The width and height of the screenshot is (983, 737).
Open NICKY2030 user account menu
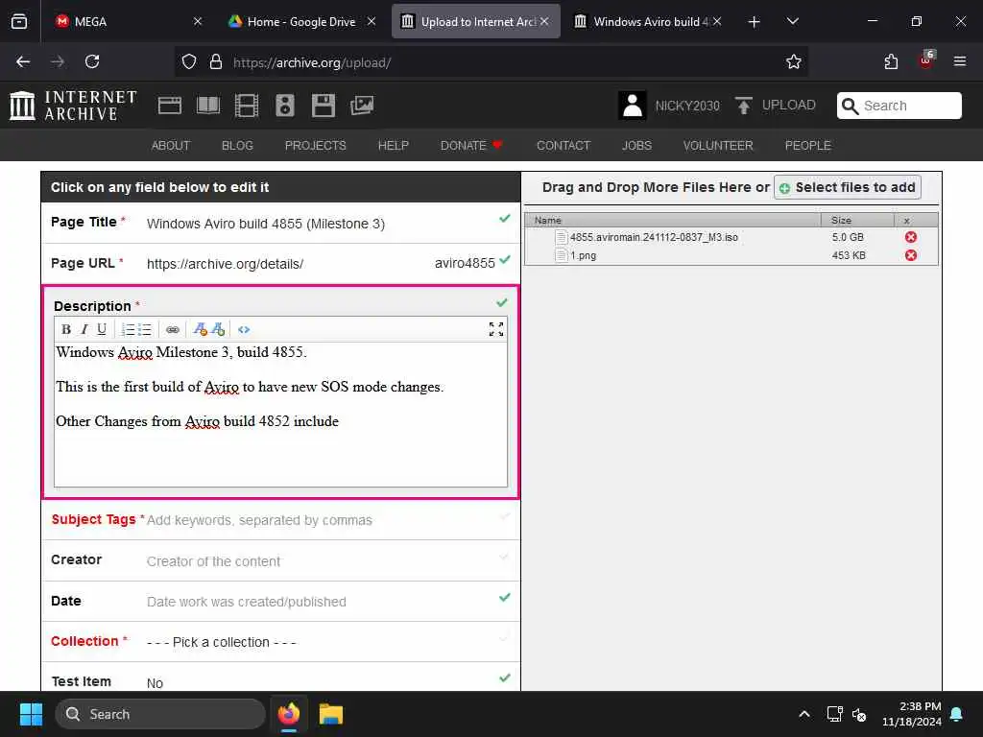(x=669, y=106)
